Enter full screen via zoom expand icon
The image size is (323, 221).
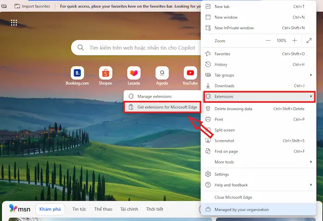tap(309, 41)
